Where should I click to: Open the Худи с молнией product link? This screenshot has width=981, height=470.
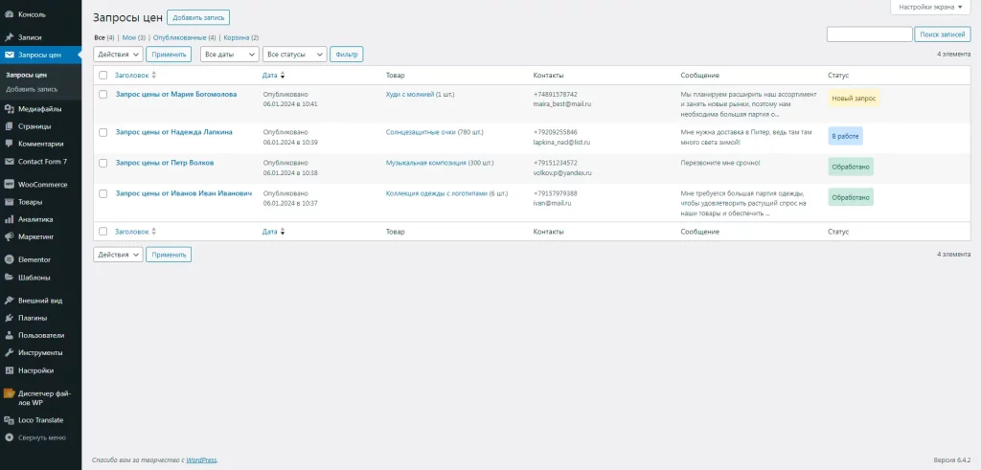pos(410,95)
